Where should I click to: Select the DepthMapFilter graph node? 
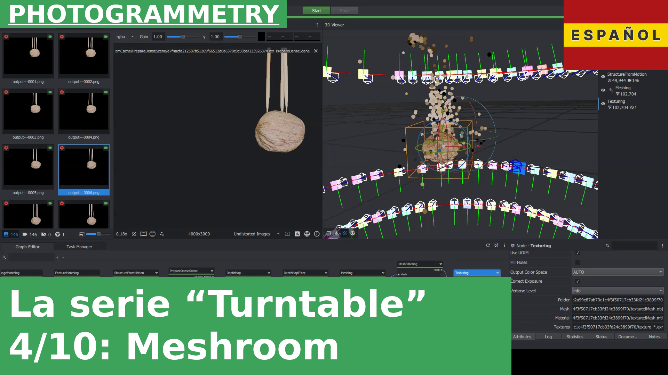point(305,273)
